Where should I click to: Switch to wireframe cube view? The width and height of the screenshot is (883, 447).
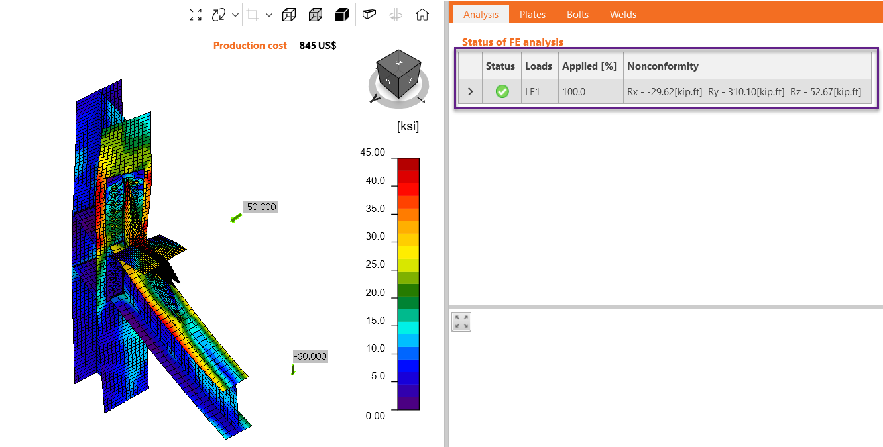pos(288,15)
